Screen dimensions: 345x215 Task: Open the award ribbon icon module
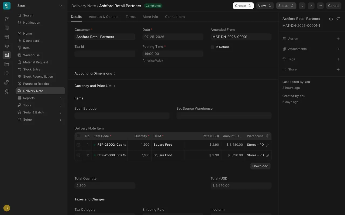(x=7, y=91)
